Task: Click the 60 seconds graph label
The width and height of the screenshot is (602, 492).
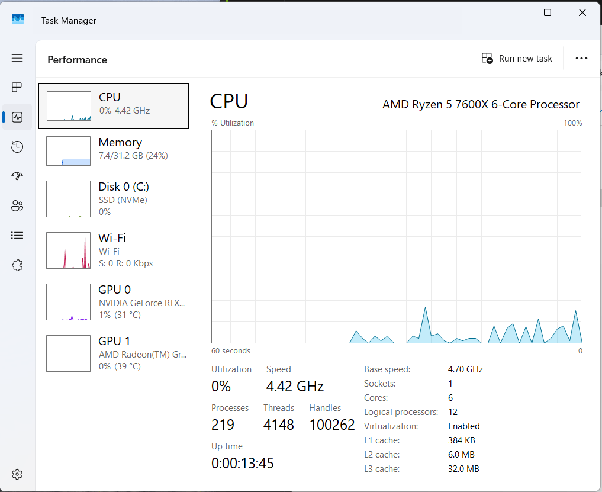Action: (231, 350)
